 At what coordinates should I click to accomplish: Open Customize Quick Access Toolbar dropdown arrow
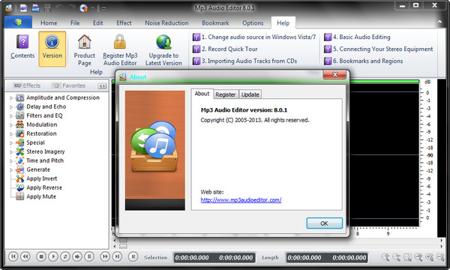pos(103,8)
